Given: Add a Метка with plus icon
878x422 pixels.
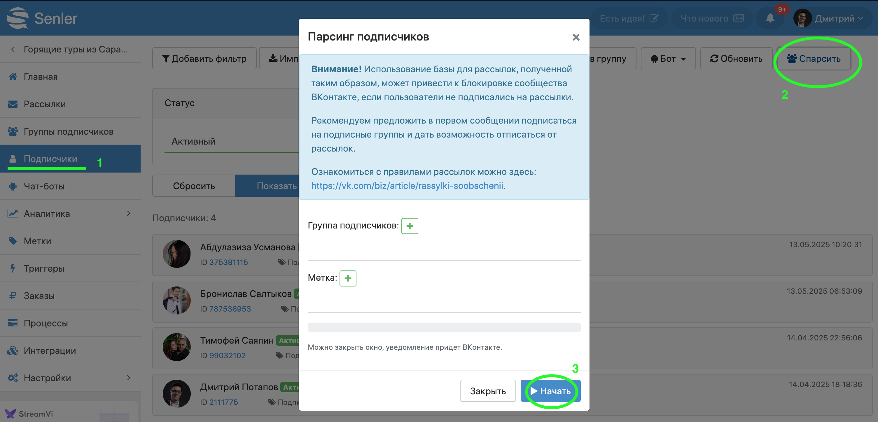Looking at the screenshot, I should (348, 278).
